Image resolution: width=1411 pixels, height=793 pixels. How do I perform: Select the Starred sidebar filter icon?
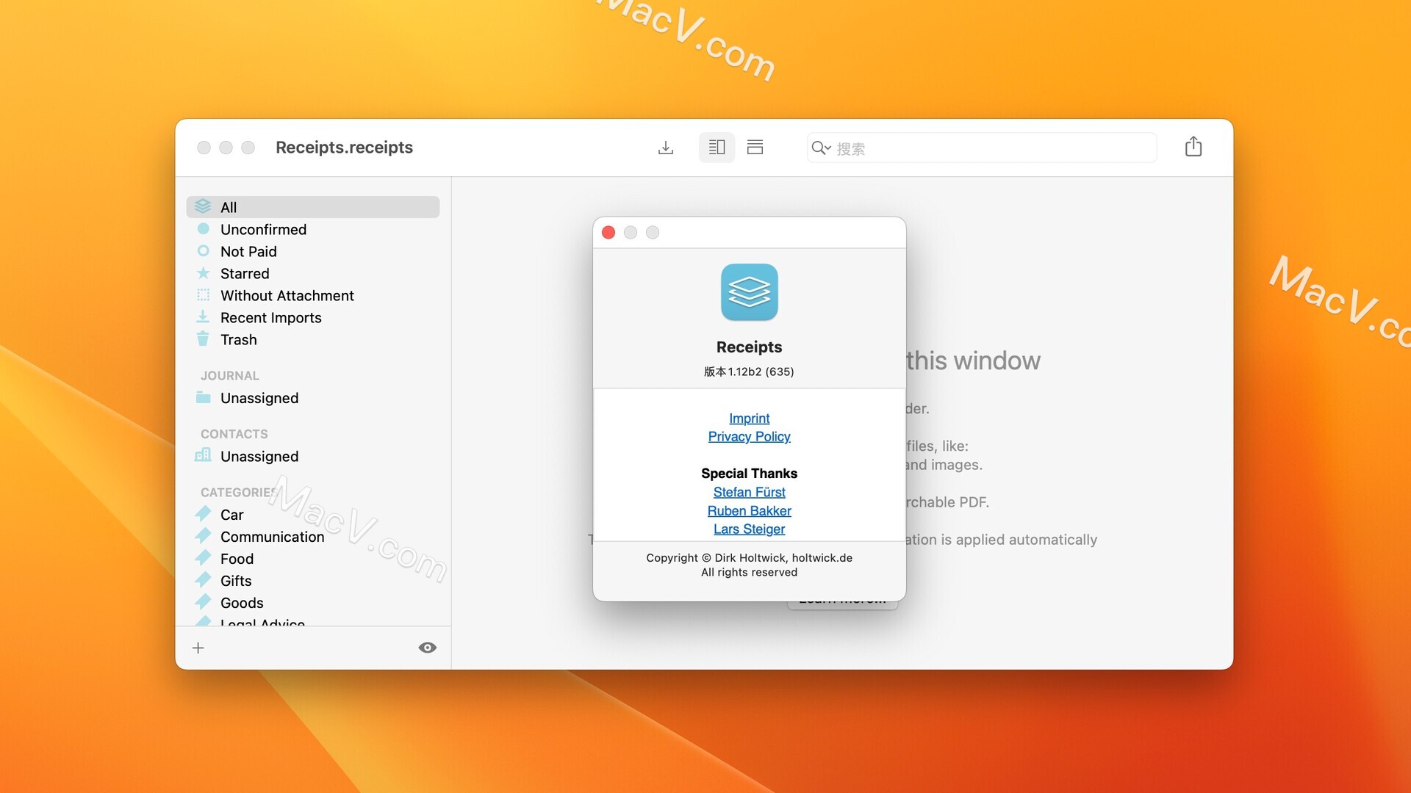203,272
